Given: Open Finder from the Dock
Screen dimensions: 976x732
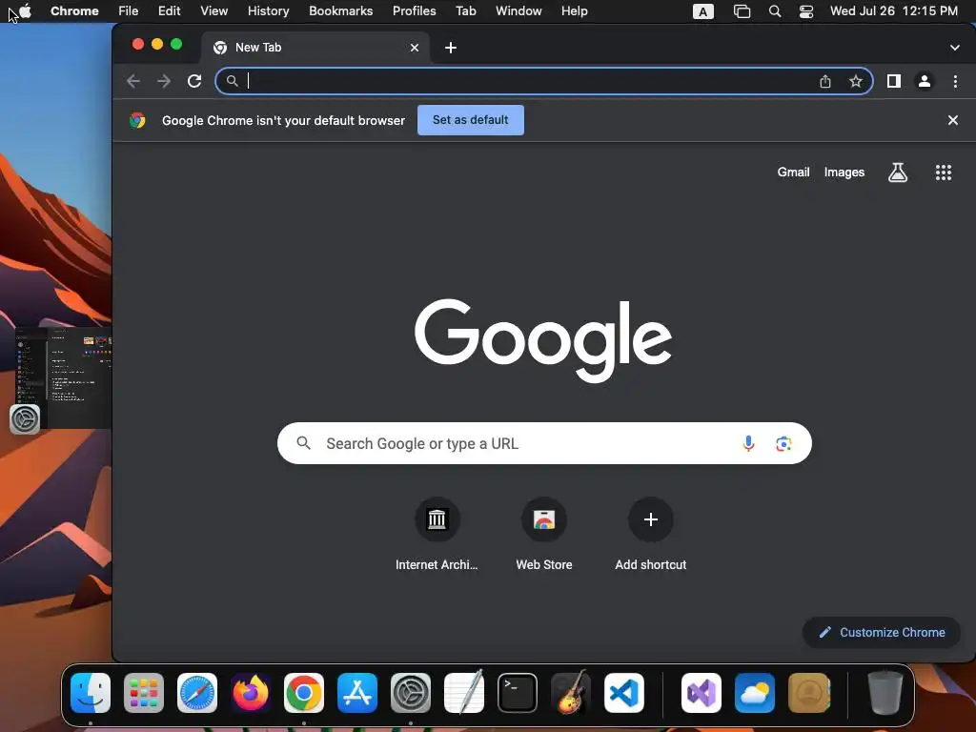Looking at the screenshot, I should [91, 693].
